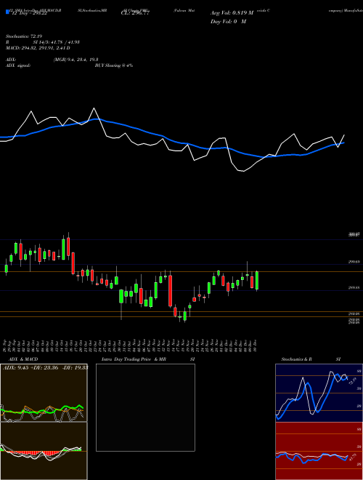
Task: Click the 'CL: 296.77' close price text
Action: coord(135,13)
